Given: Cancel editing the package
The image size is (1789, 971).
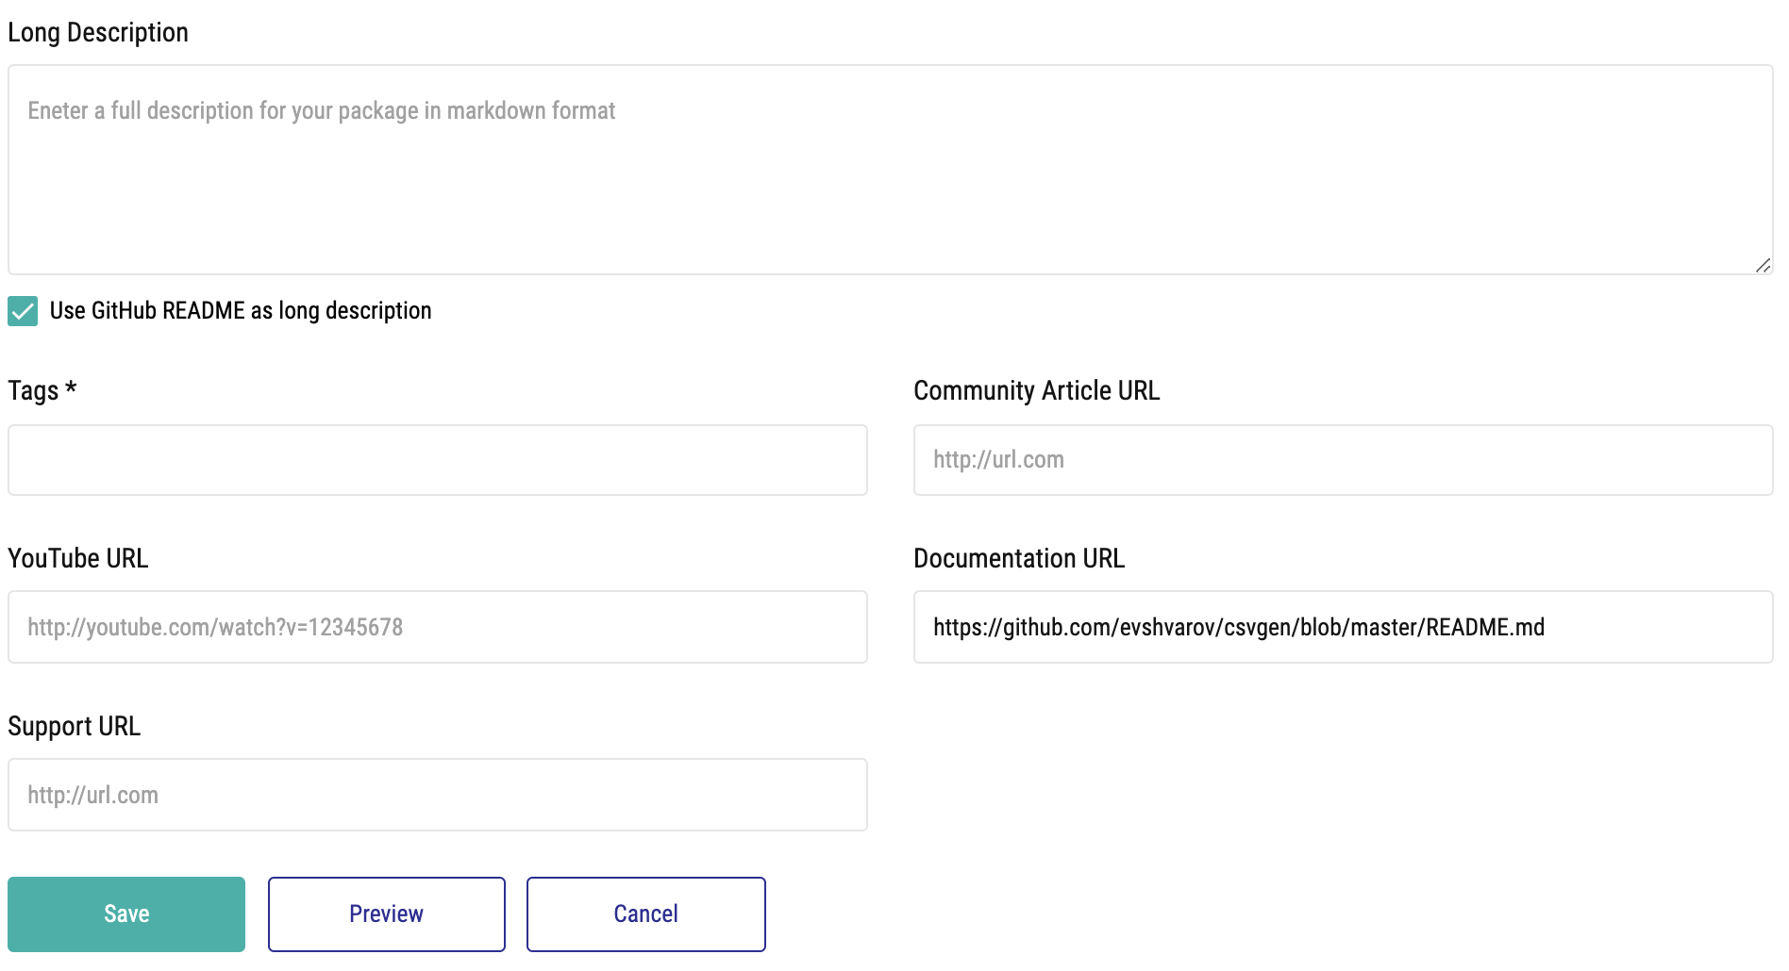Looking at the screenshot, I should tap(646, 914).
